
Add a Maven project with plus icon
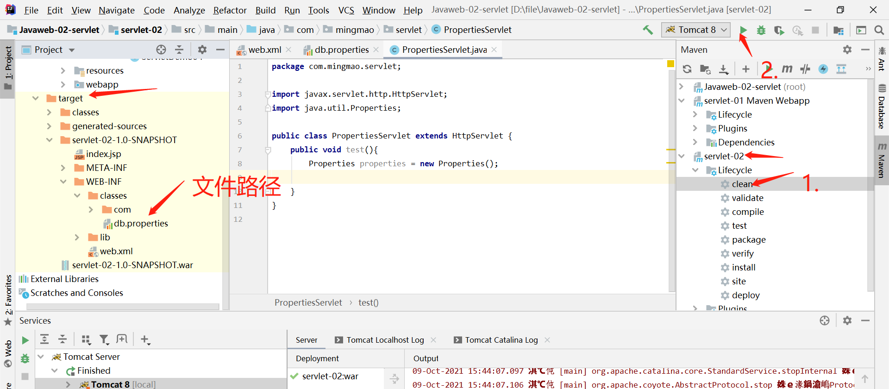pyautogui.click(x=745, y=69)
